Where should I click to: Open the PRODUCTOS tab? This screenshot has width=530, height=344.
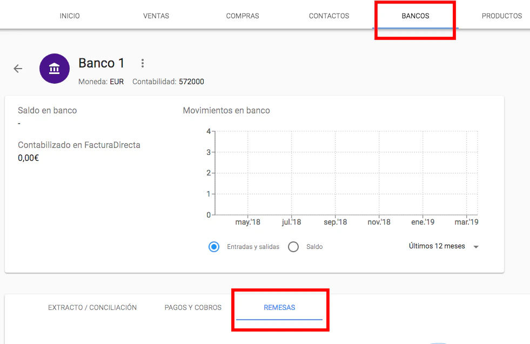(501, 16)
